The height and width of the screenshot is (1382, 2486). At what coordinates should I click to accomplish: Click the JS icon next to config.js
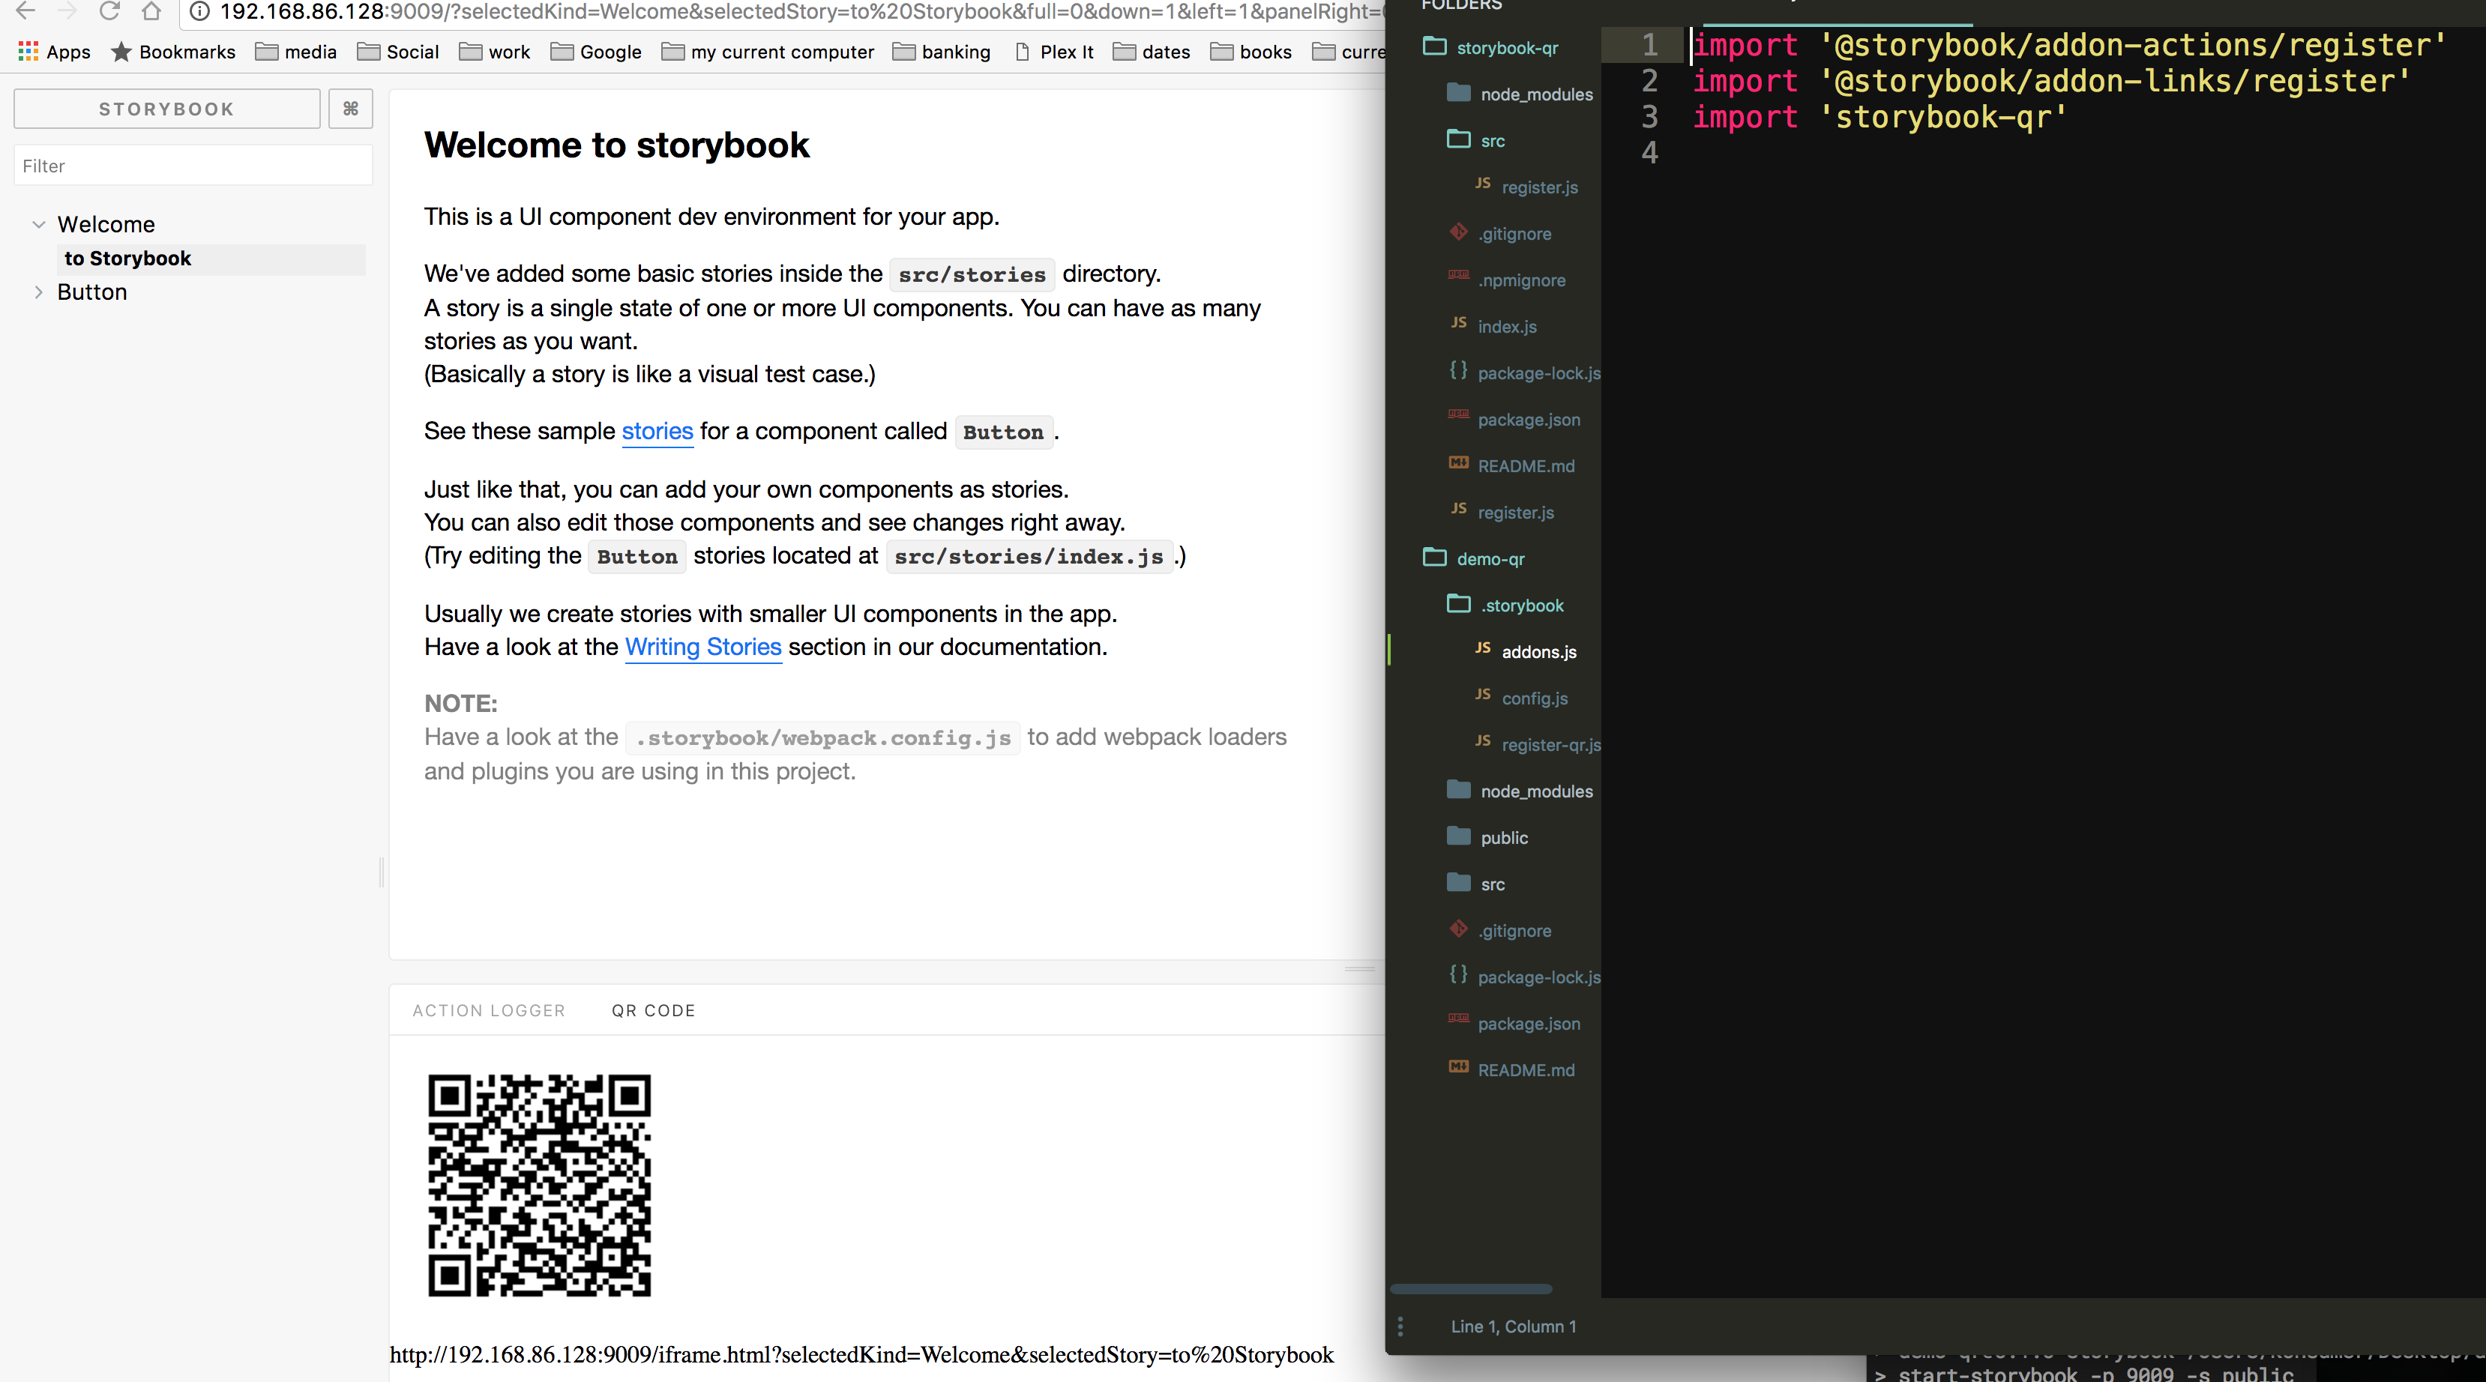click(1482, 695)
